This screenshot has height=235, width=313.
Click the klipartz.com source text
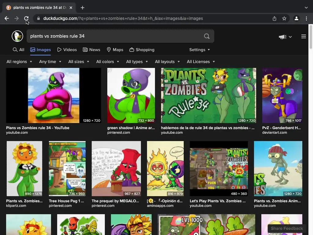pos(16,206)
